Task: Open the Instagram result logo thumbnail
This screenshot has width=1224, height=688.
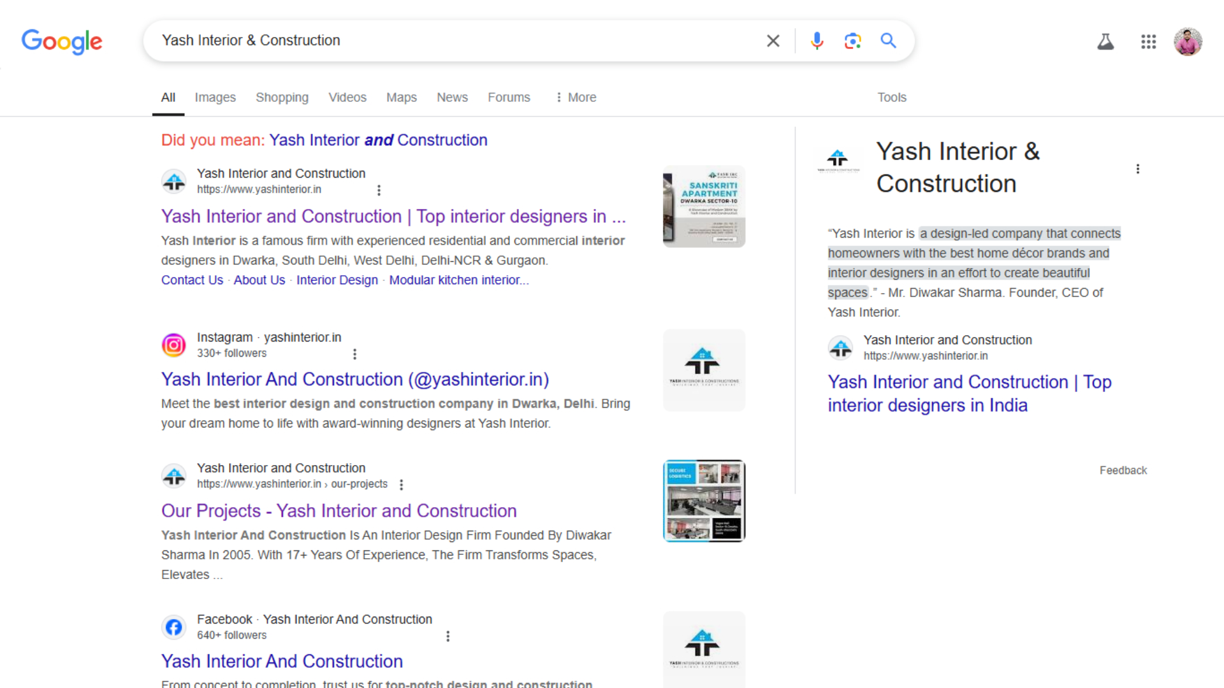Action: [704, 370]
